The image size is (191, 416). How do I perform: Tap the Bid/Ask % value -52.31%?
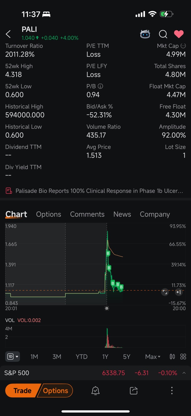pyautogui.click(x=99, y=115)
